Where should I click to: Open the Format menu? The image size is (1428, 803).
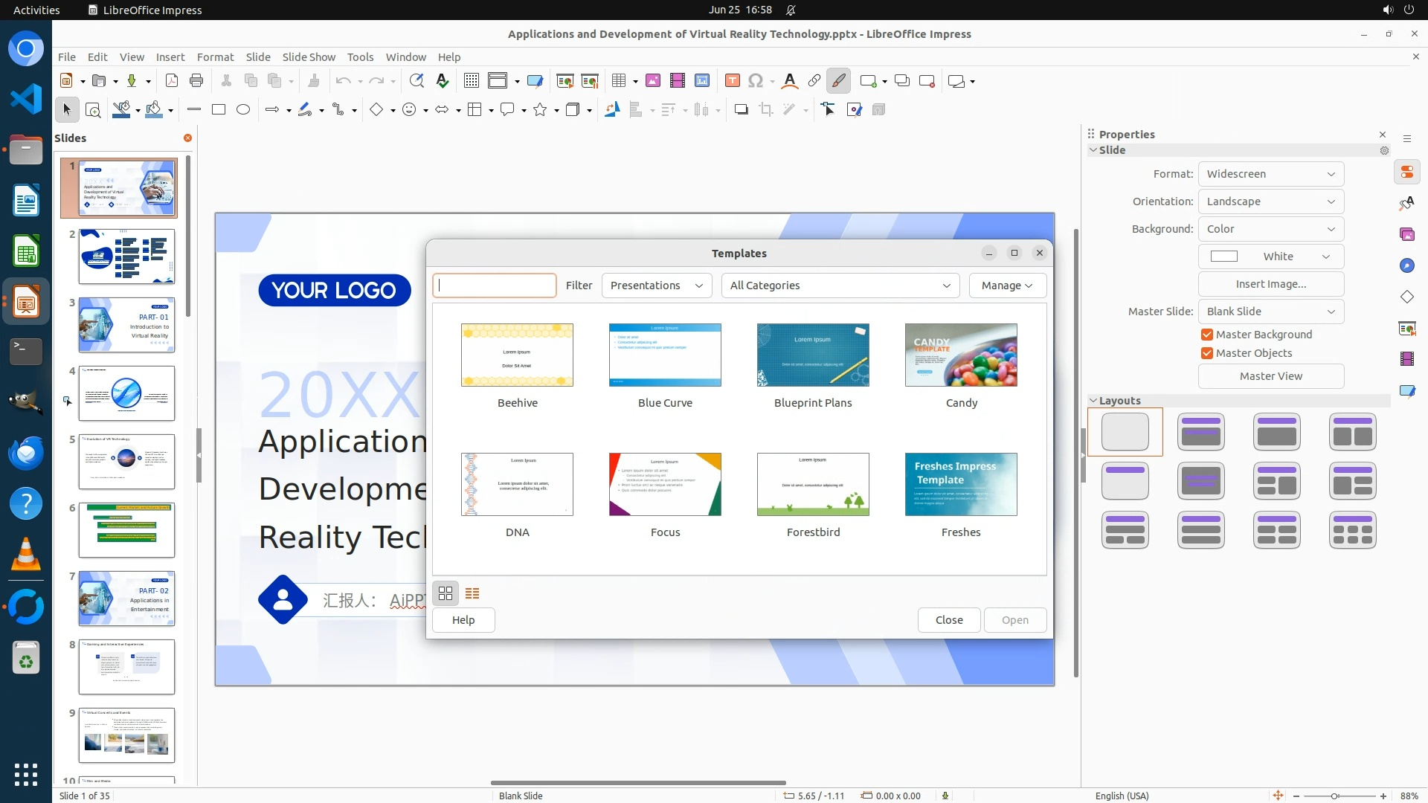215,57
